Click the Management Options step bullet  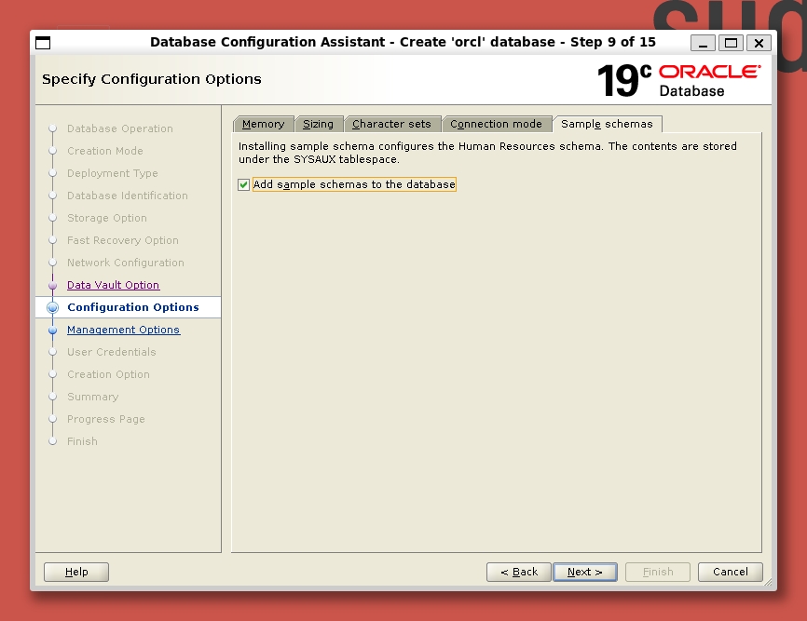point(52,331)
